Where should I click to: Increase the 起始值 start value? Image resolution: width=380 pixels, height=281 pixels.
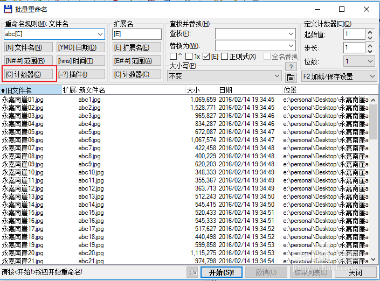(370, 32)
